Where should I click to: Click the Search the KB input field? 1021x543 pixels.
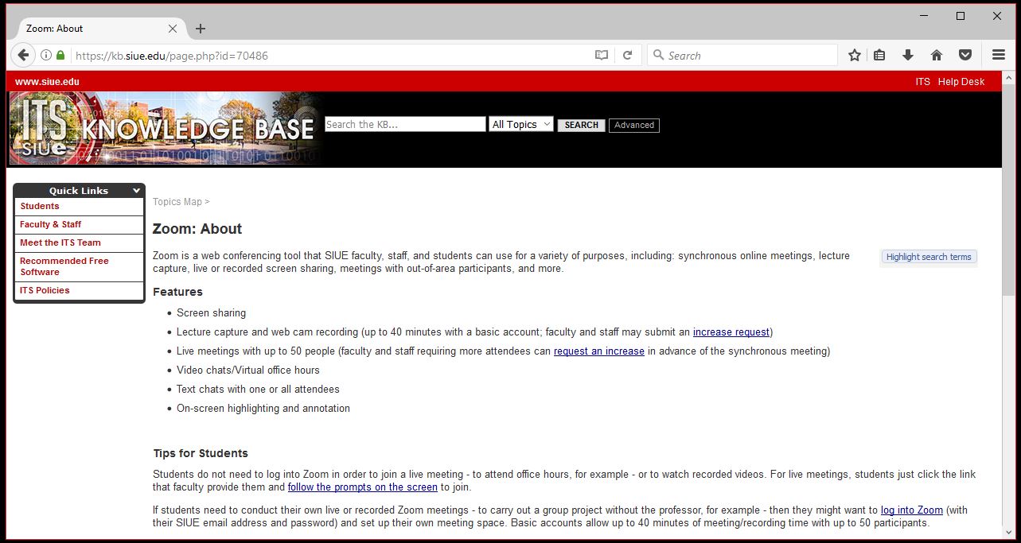click(404, 124)
